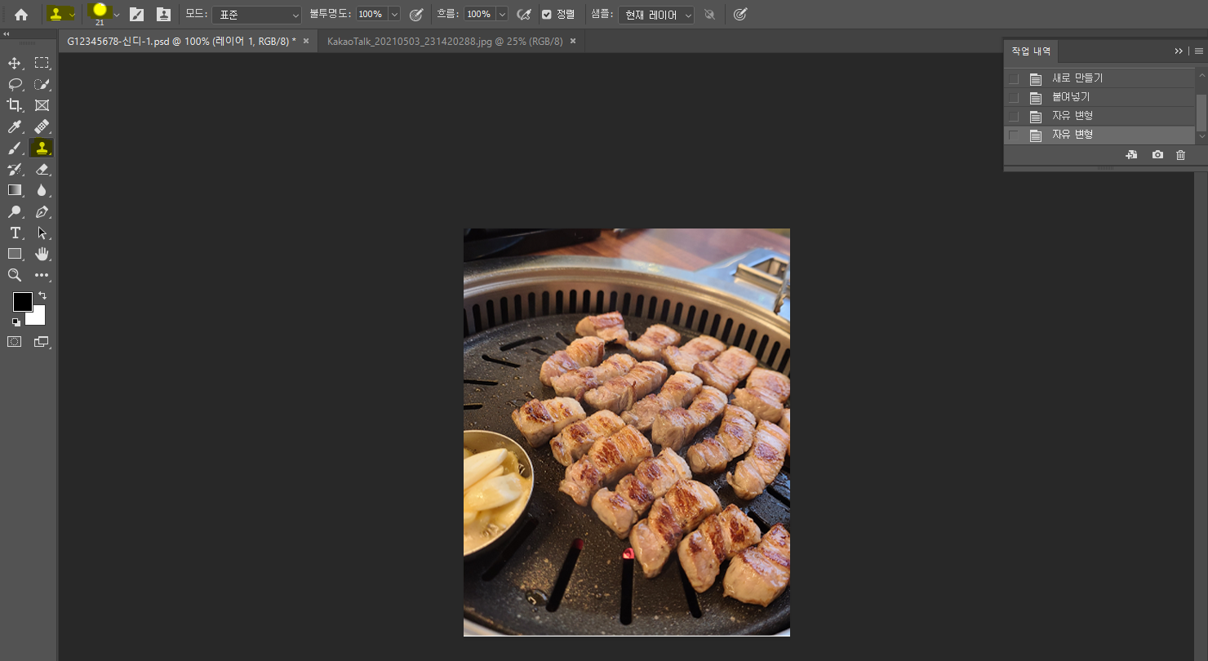
Task: Select the Frame tool
Action: point(42,105)
